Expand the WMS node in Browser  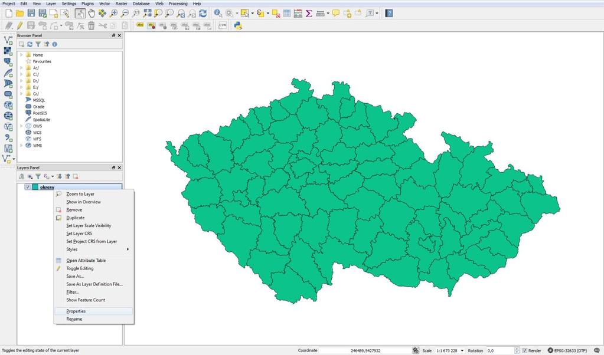21,146
